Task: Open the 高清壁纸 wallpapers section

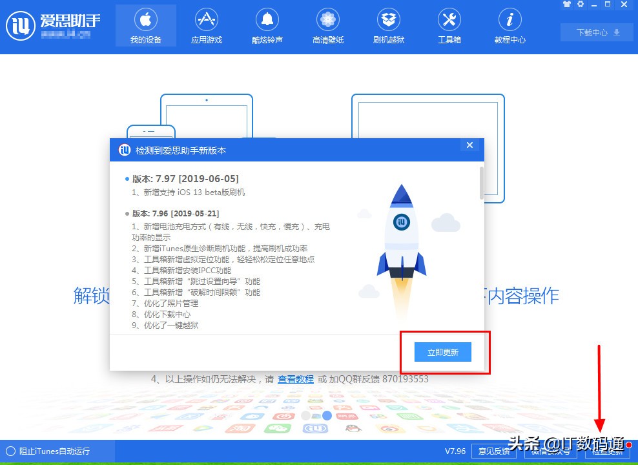Action: [327, 26]
